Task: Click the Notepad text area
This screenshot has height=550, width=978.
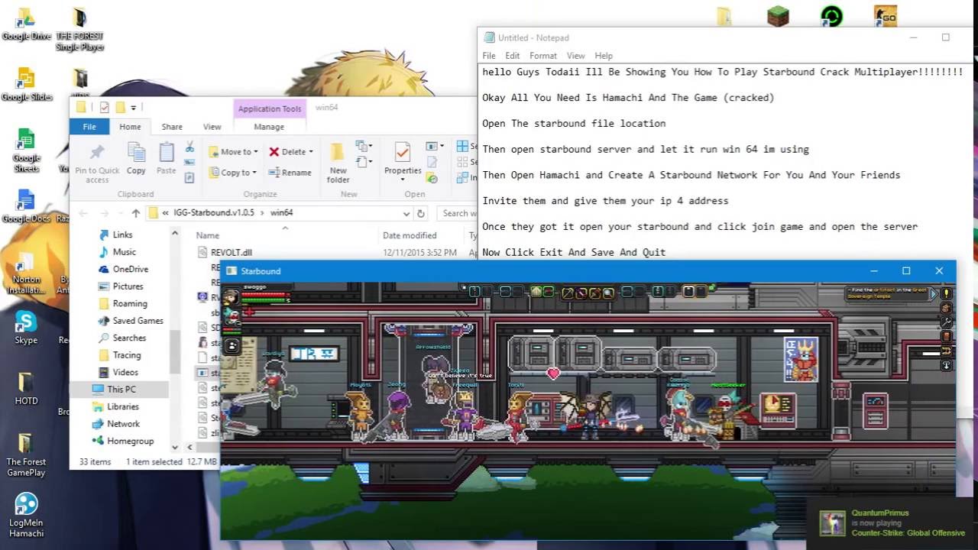Action: point(724,162)
